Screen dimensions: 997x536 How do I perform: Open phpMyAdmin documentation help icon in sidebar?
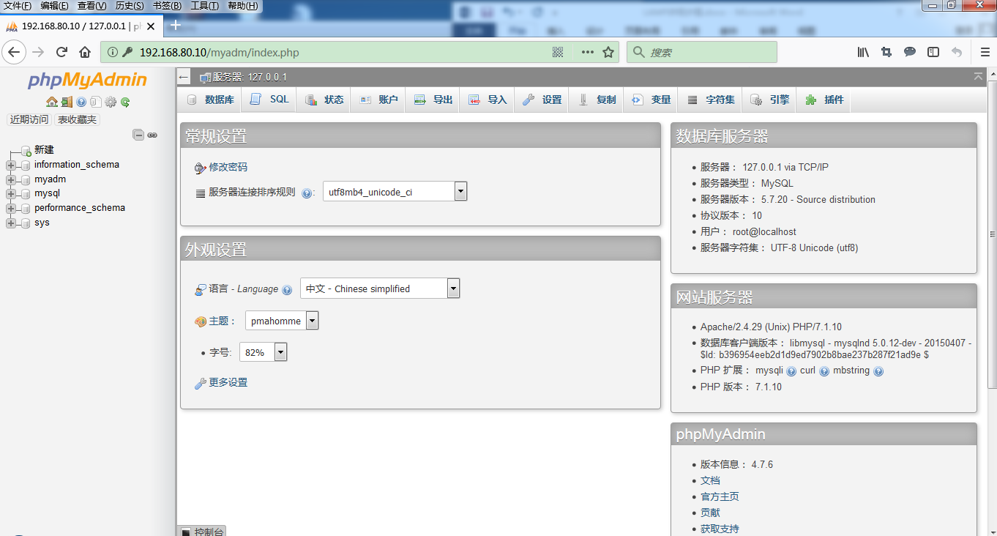coord(81,102)
